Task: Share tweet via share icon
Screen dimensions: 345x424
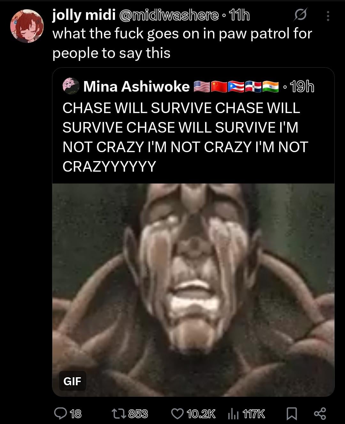Action: pos(320,413)
